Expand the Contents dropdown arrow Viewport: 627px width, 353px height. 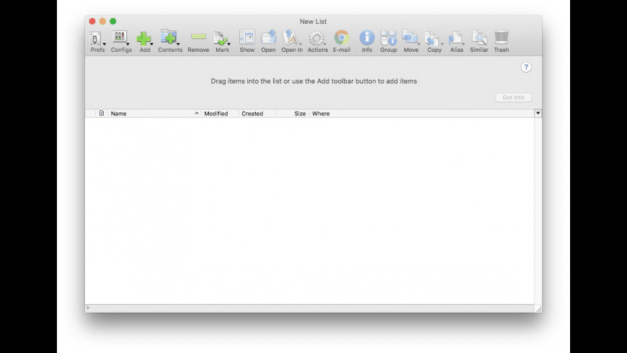178,44
